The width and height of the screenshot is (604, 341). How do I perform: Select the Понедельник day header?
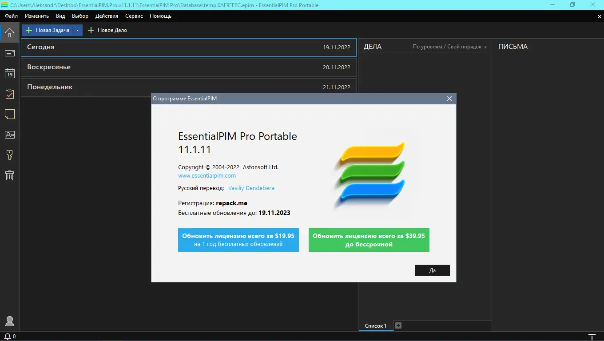tap(189, 87)
